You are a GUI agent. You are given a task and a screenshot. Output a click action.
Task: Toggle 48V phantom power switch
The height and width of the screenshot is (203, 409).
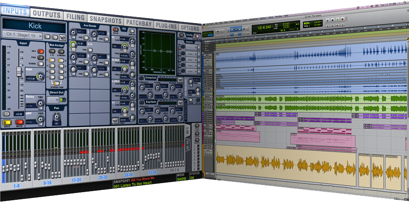coord(40,51)
